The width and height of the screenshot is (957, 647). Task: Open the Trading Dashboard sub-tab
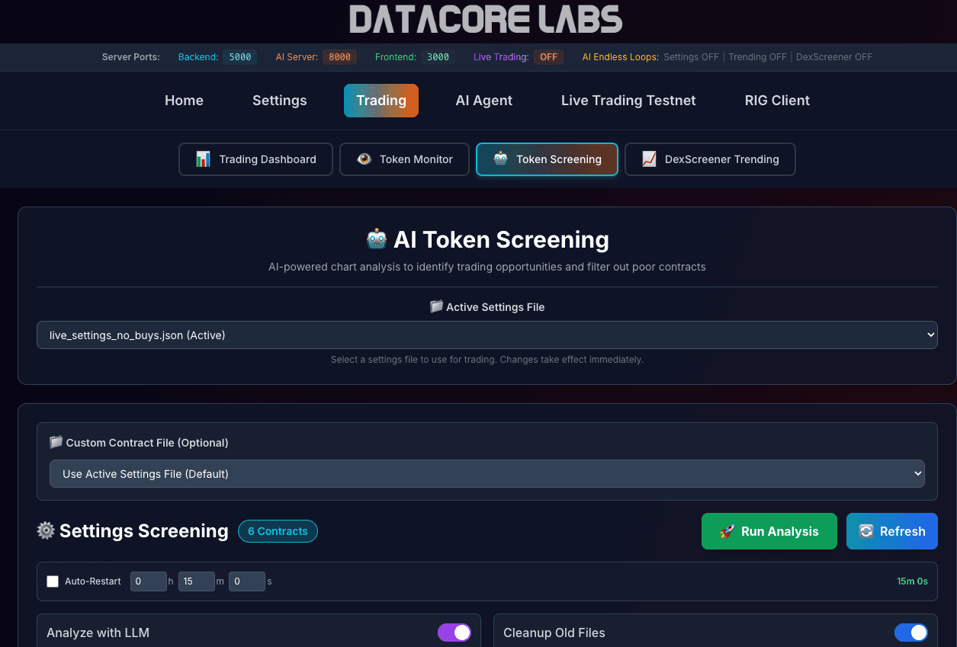[x=255, y=159]
